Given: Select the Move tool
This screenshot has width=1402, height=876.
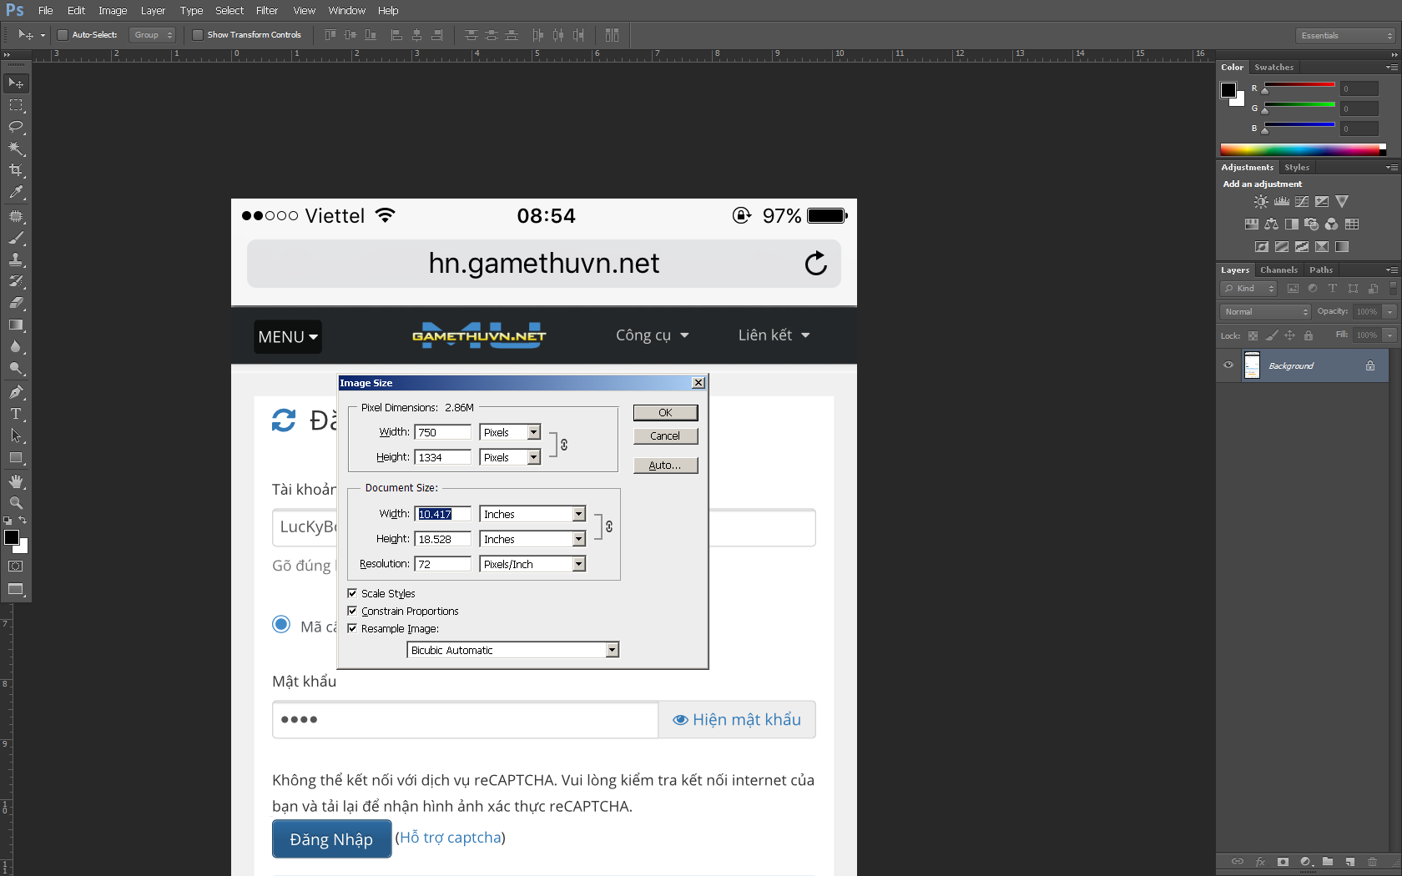Looking at the screenshot, I should pos(16,83).
